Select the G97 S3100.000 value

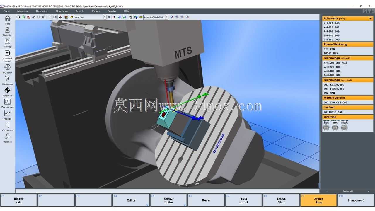[x=334, y=85]
